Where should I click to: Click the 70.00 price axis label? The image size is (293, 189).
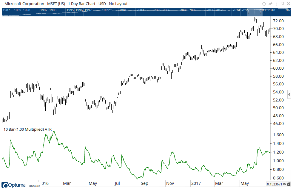click(278, 29)
